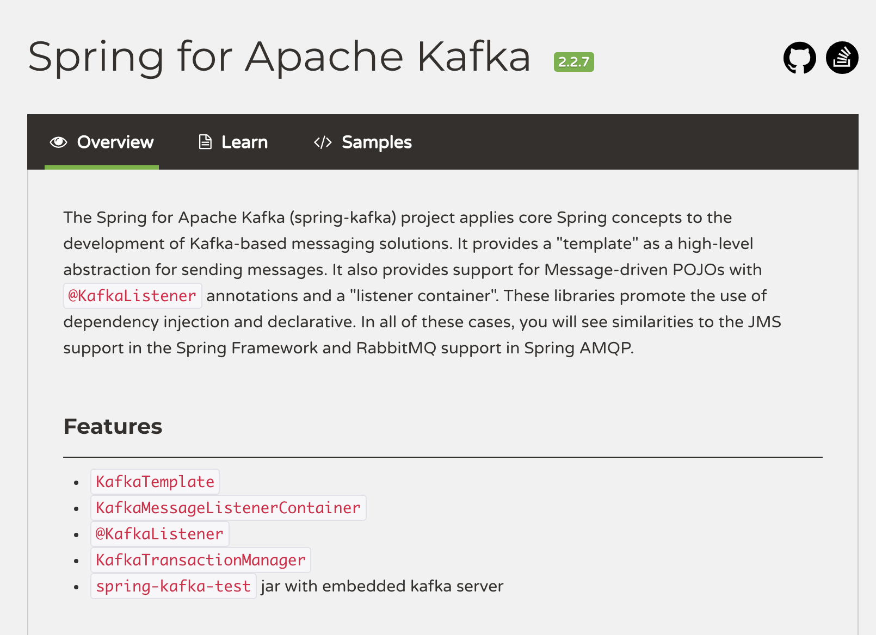Click KafkaMessageListenerContainer in the features list

(x=228, y=508)
